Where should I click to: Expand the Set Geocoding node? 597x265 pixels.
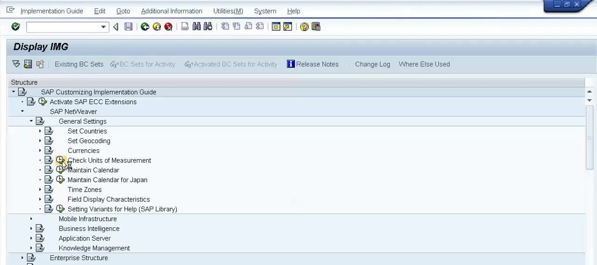[x=40, y=141]
